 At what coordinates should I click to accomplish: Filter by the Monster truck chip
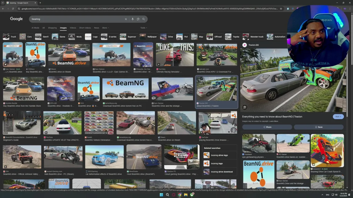point(253,37)
